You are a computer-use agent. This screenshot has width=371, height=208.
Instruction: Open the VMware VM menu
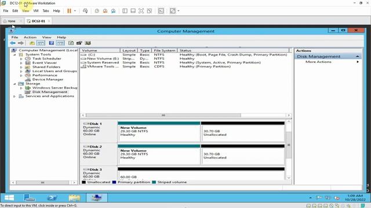[x=36, y=11]
